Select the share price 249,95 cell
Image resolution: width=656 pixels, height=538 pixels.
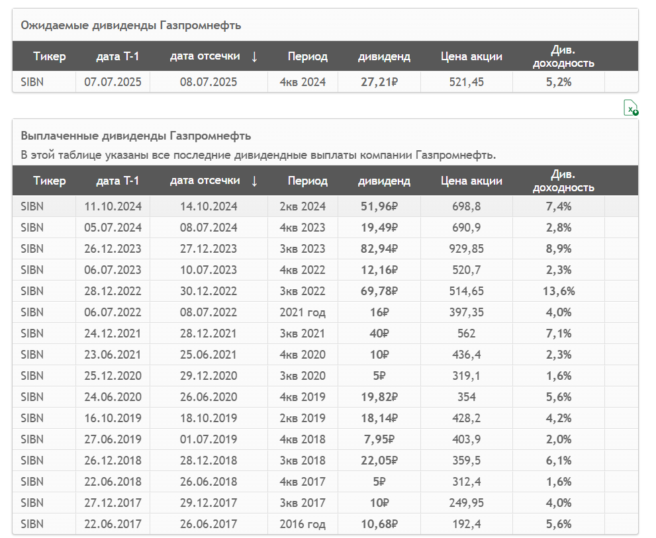click(x=467, y=503)
